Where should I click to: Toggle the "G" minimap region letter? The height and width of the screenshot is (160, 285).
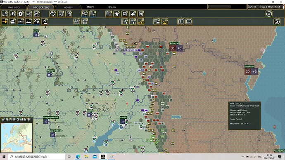18,119
